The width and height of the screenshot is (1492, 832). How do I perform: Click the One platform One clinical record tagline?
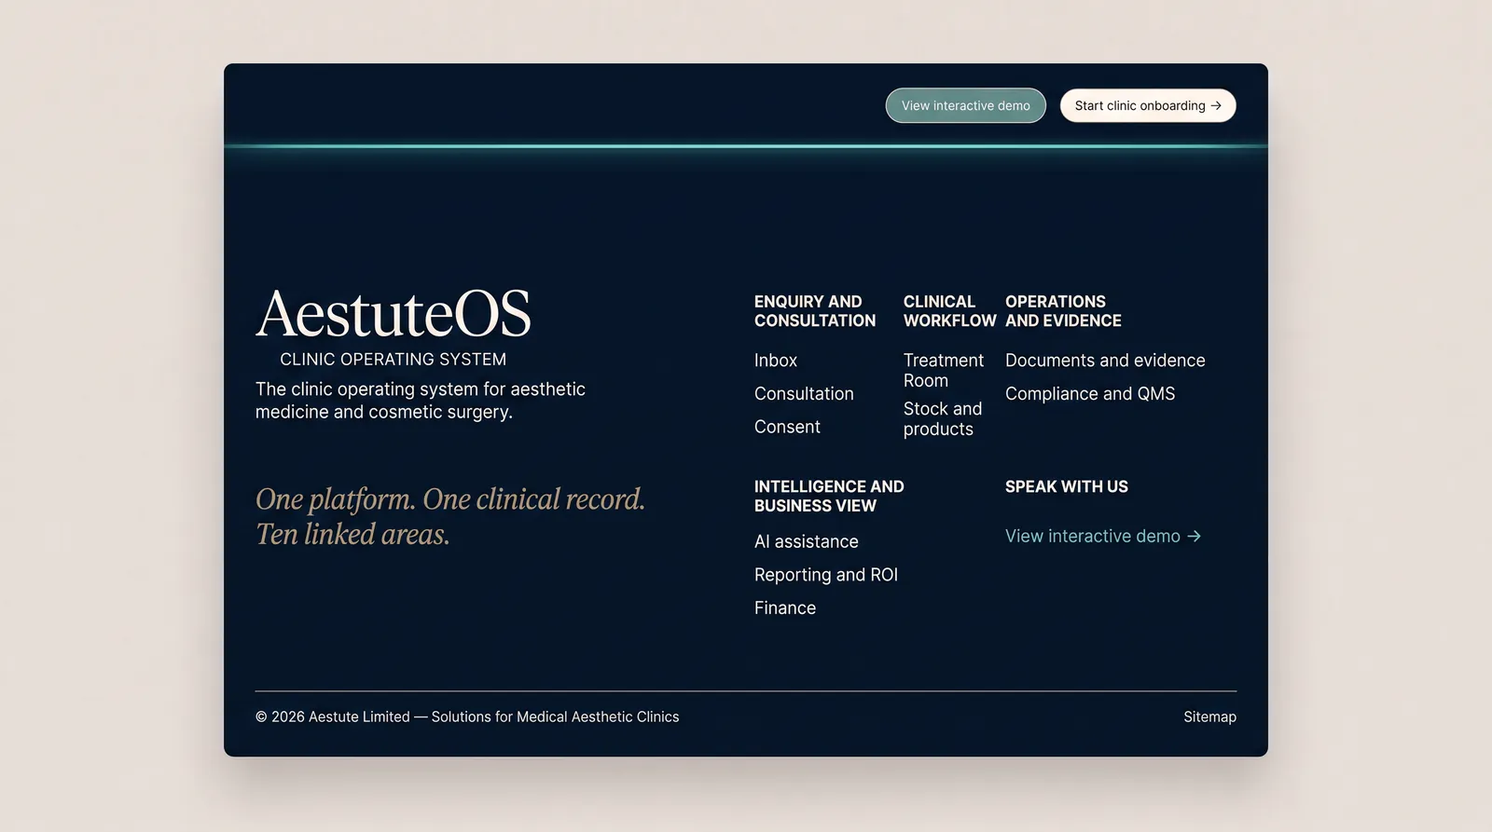[x=450, y=516]
